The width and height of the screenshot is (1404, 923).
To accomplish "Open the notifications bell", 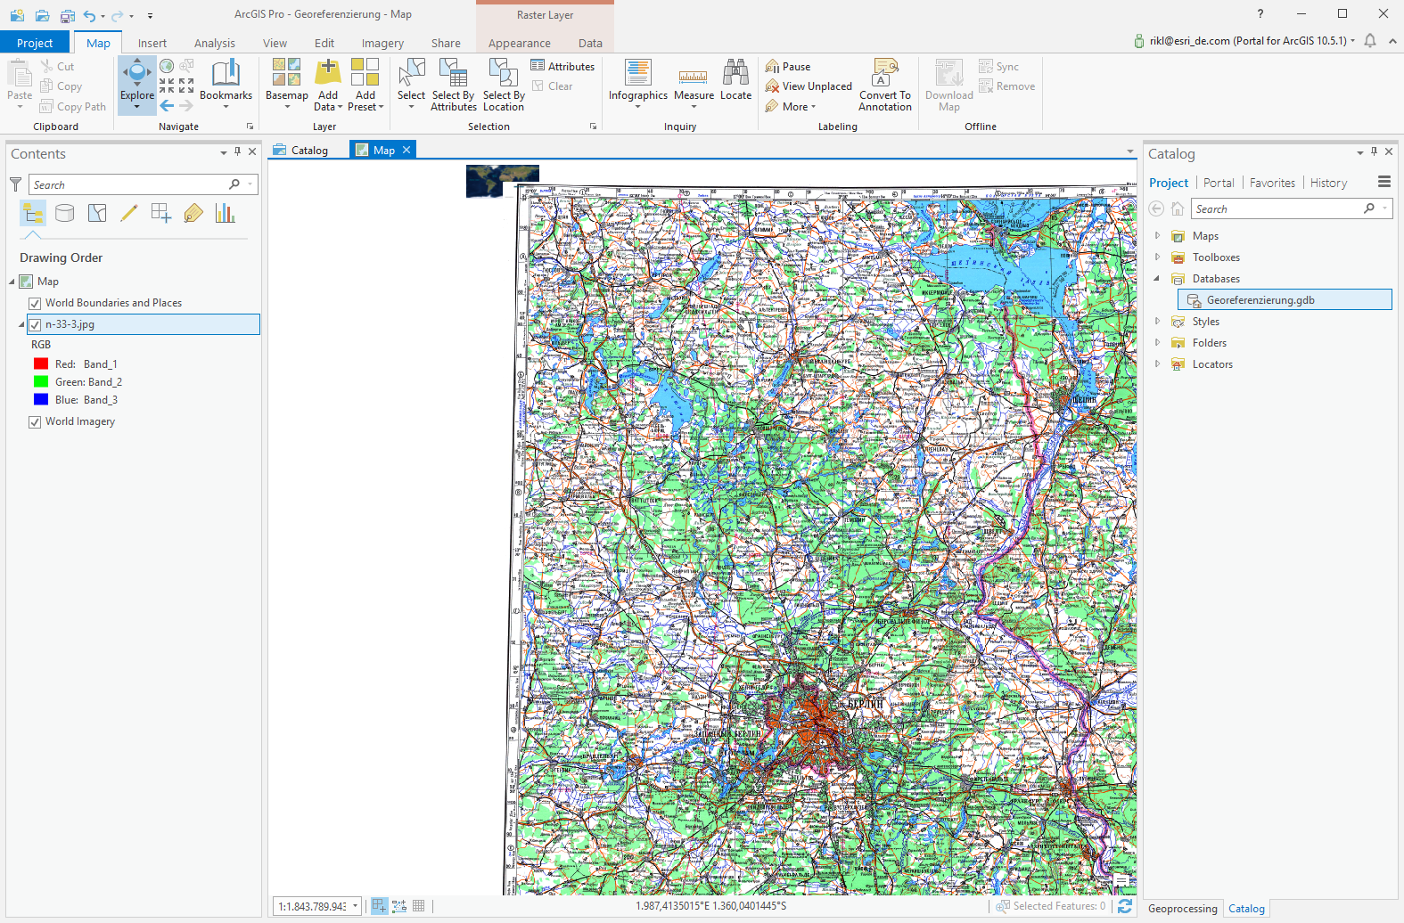I will click(1370, 41).
